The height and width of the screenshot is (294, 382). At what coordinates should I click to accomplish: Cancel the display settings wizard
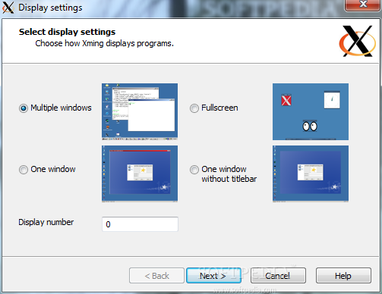click(x=278, y=276)
